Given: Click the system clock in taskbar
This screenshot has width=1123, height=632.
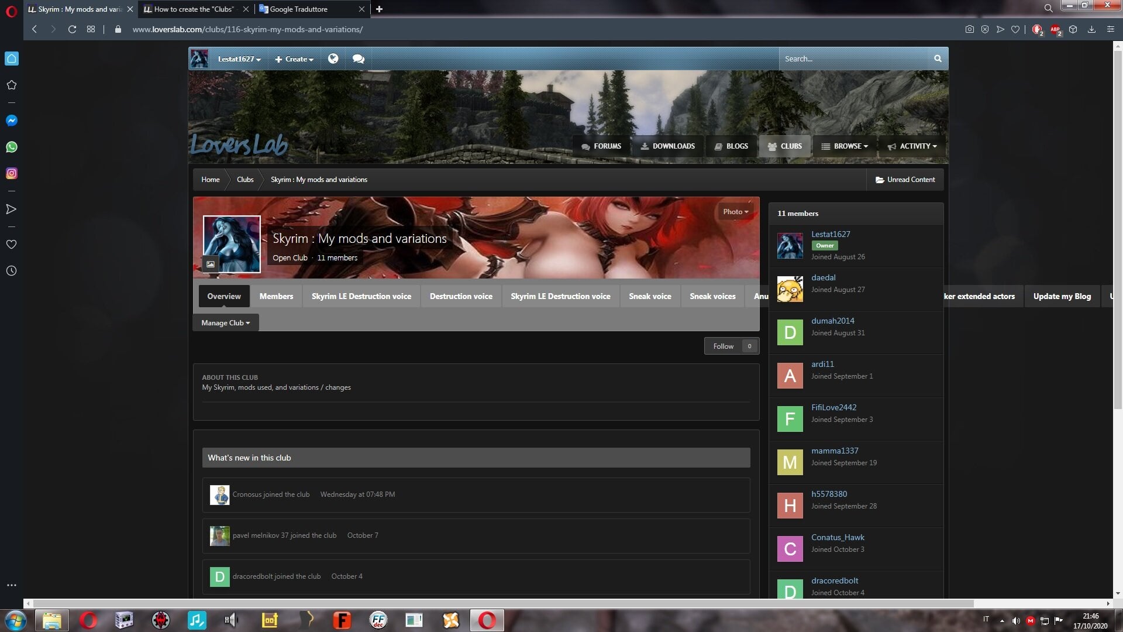Looking at the screenshot, I should pos(1090,621).
